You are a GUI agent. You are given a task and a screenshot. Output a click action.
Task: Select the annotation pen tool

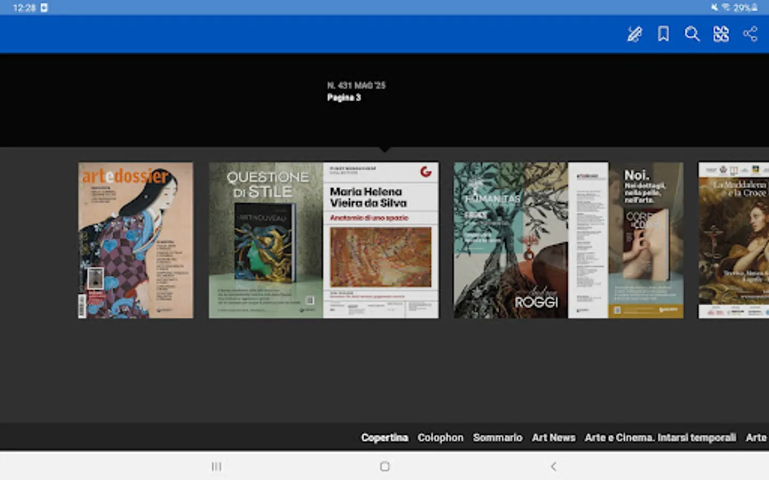tap(634, 34)
